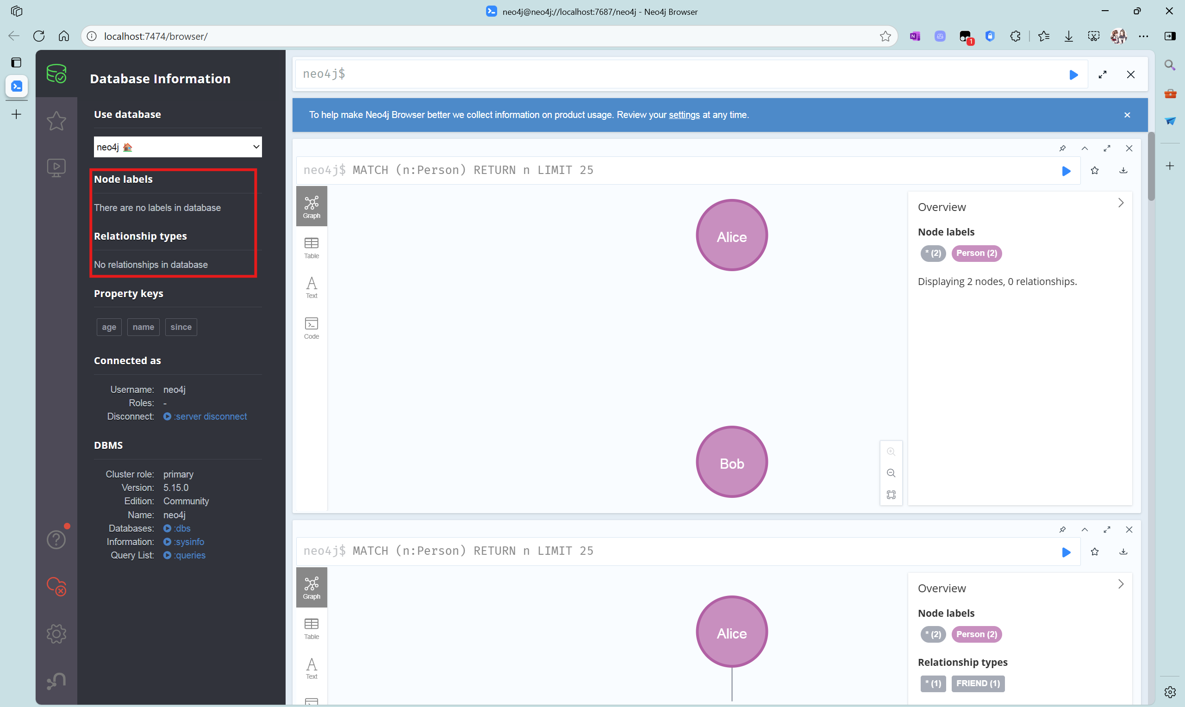Screen dimensions: 1185x707
Task: Open the About Neo4j icon
Action: pyautogui.click(x=56, y=681)
